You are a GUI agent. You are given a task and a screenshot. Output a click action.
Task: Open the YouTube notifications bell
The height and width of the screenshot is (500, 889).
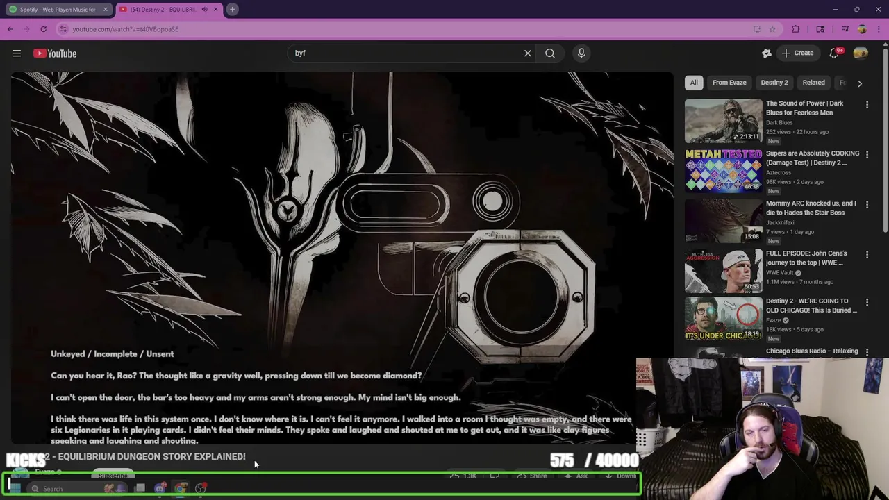[x=834, y=53]
